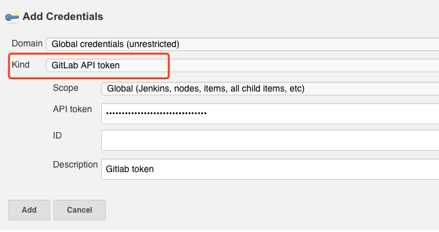
Task: Cancel adding the credentials
Action: point(79,210)
